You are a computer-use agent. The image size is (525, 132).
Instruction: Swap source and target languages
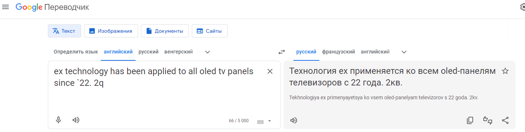click(281, 52)
